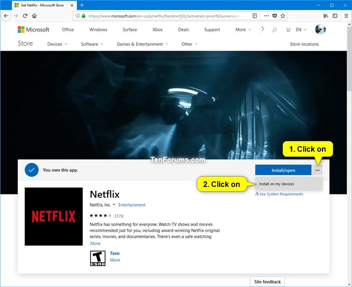
Task: Expand Games & Entertainment menu
Action: point(142,44)
